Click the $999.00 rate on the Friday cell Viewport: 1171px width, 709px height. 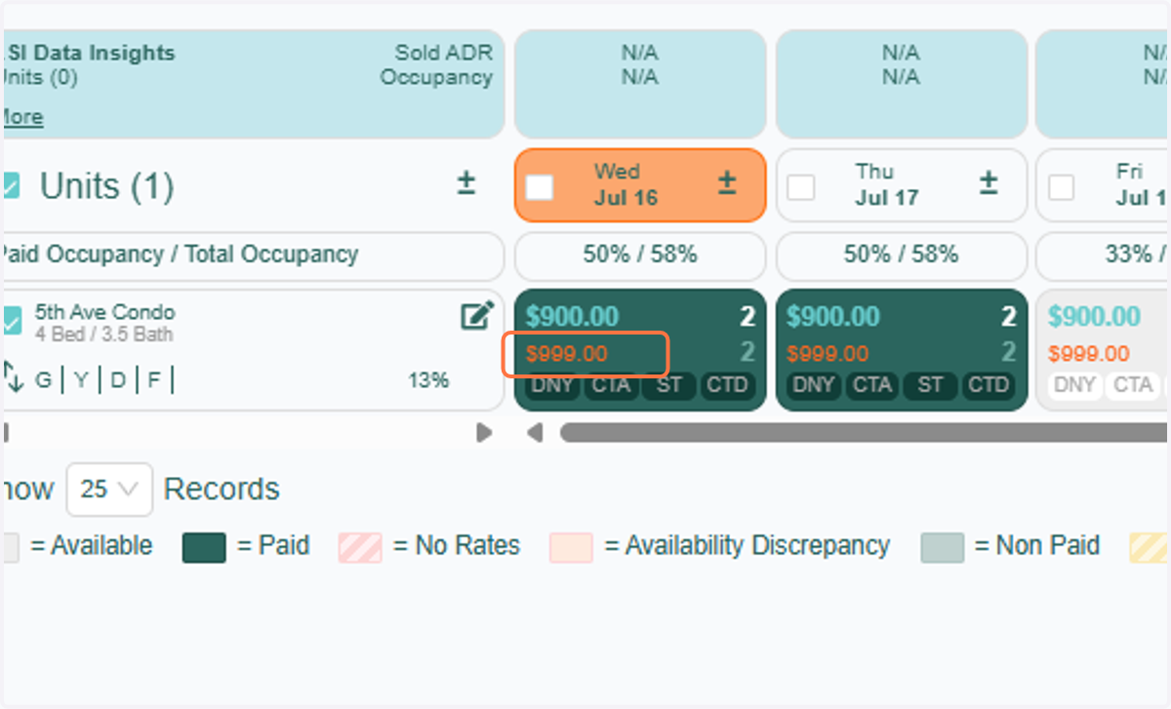click(1089, 354)
